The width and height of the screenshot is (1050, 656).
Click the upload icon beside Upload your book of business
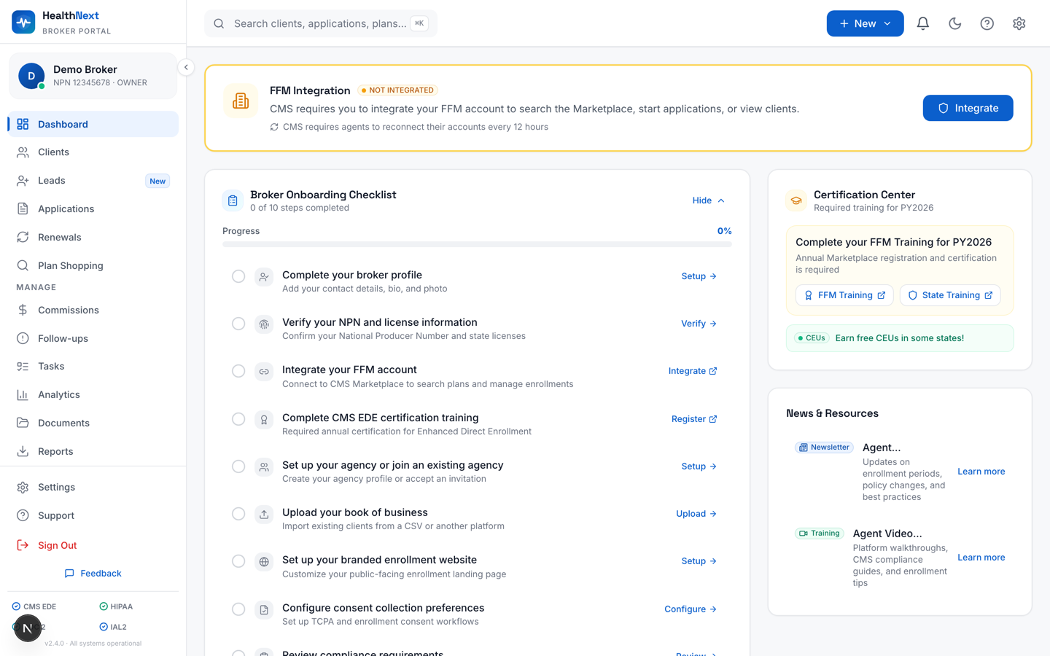point(264,514)
